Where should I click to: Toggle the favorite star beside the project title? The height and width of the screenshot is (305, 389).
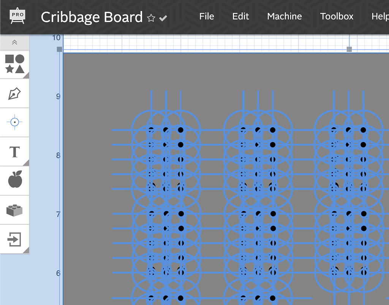[151, 18]
